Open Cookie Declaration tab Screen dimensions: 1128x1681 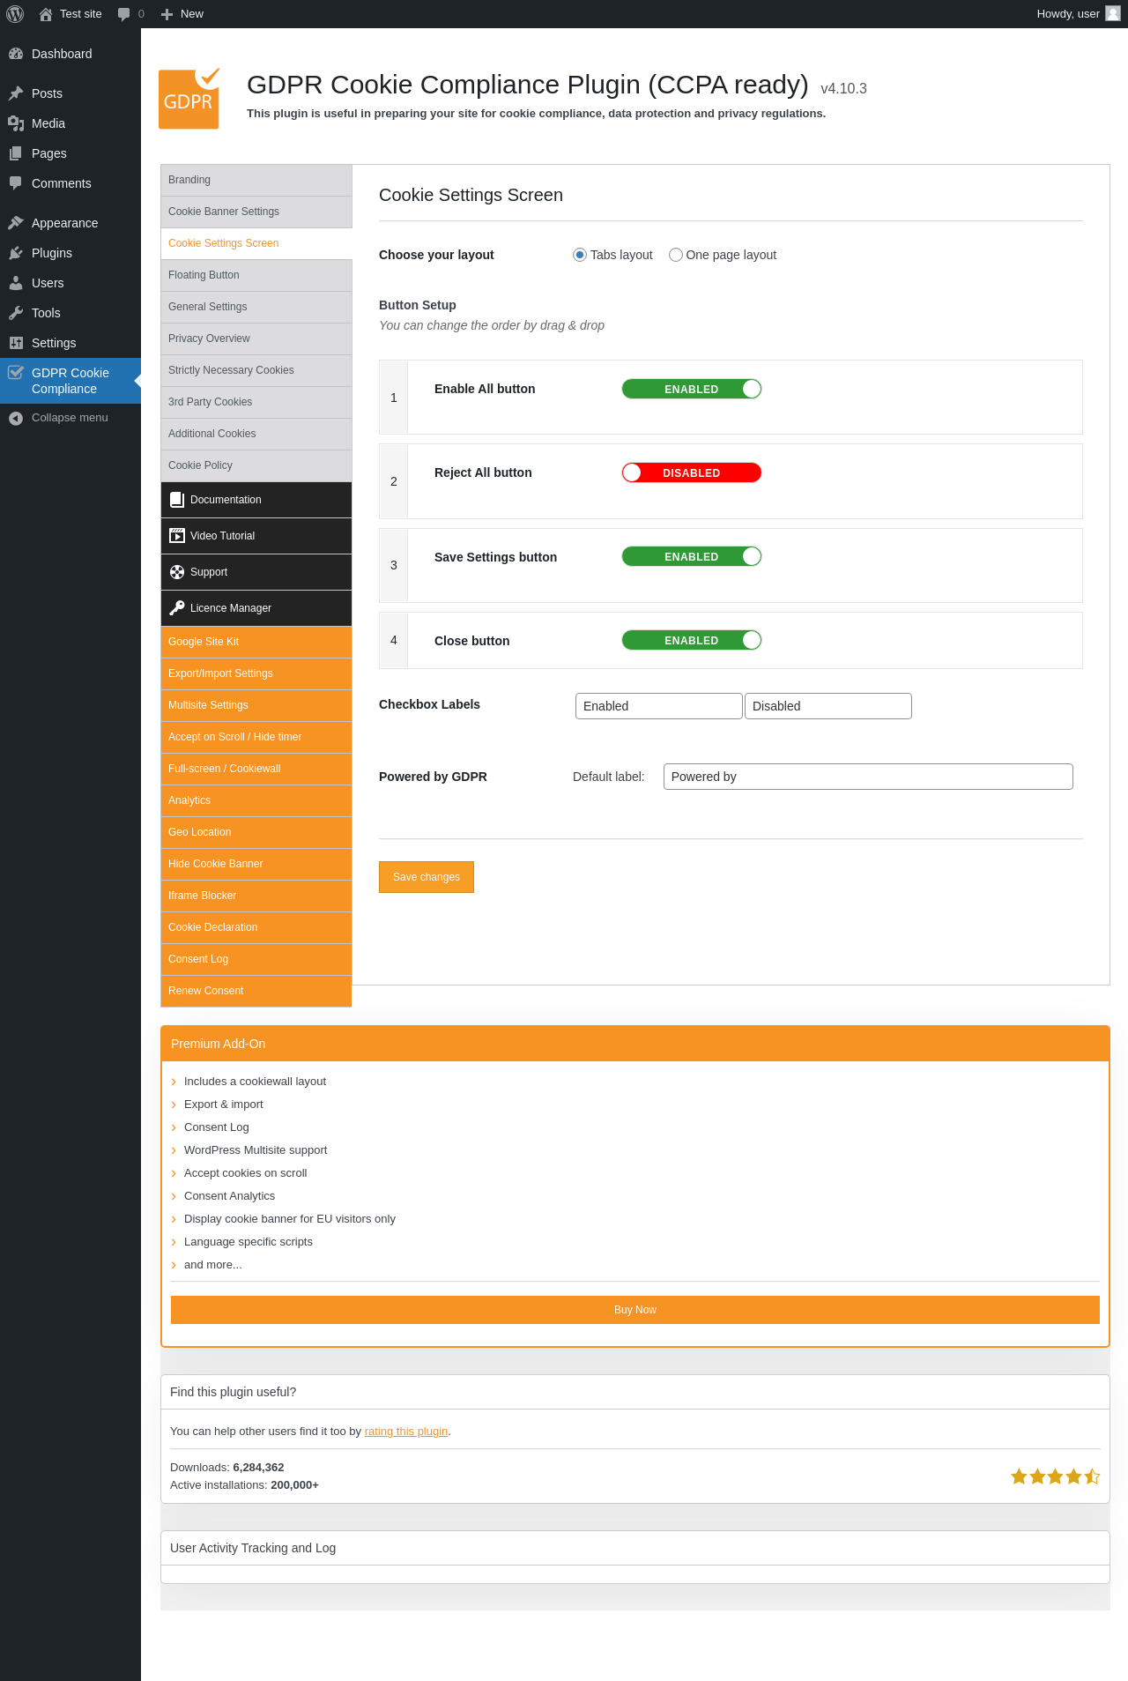click(x=256, y=927)
